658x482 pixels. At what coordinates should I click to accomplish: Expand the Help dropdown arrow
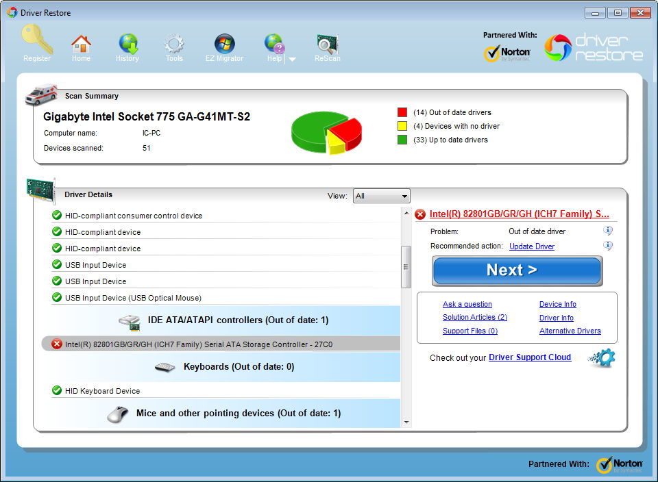pos(291,60)
